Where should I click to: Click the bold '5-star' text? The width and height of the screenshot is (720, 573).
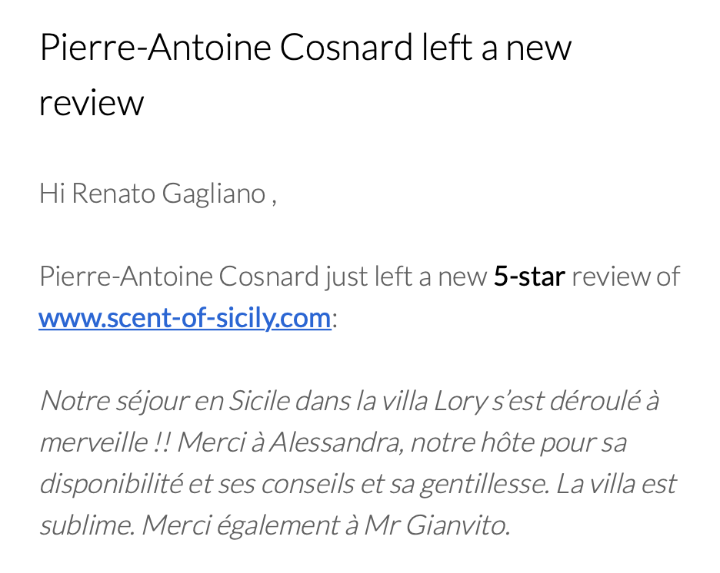pyautogui.click(x=529, y=277)
